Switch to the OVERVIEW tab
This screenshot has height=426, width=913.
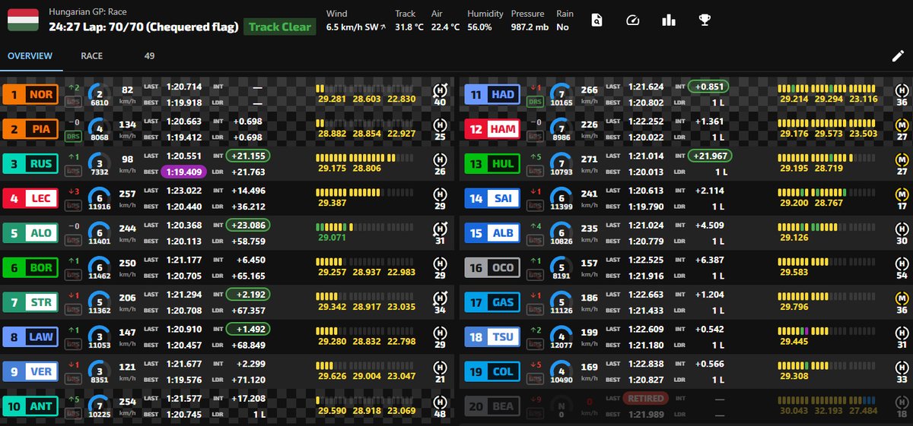(x=30, y=56)
